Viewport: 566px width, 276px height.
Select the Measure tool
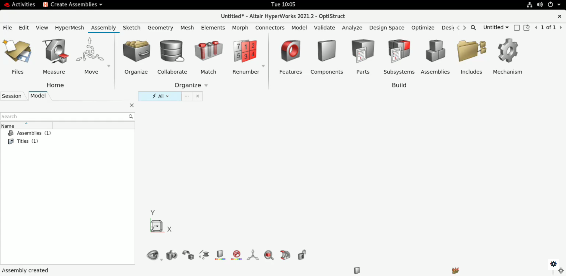(x=55, y=51)
